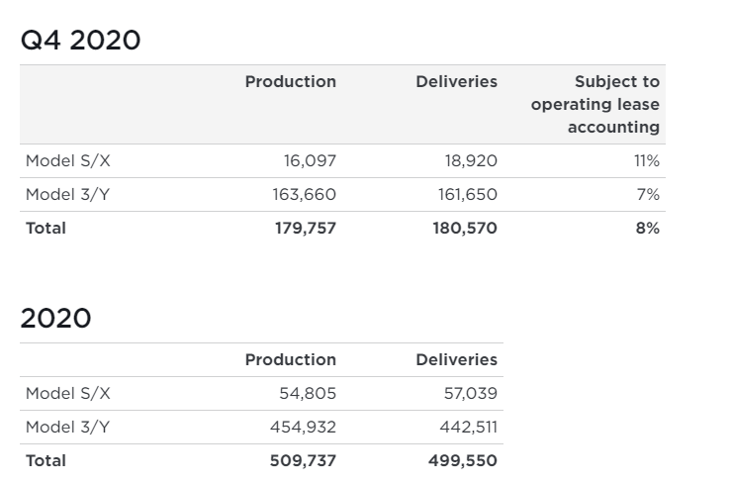Viewport: 732px width, 483px height.
Task: Click the 8% total lease cell
Action: (x=648, y=228)
